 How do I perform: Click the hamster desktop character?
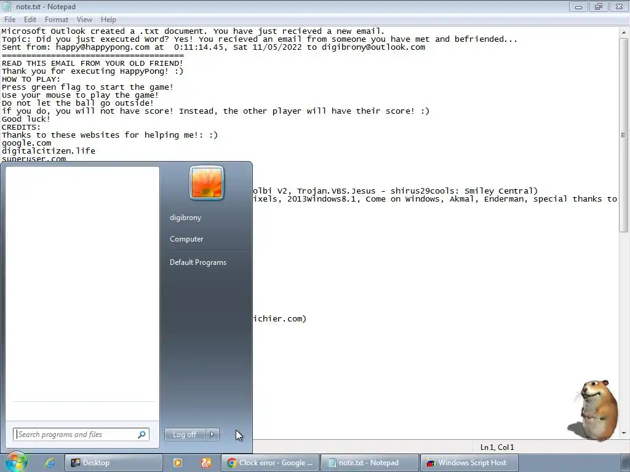click(595, 410)
